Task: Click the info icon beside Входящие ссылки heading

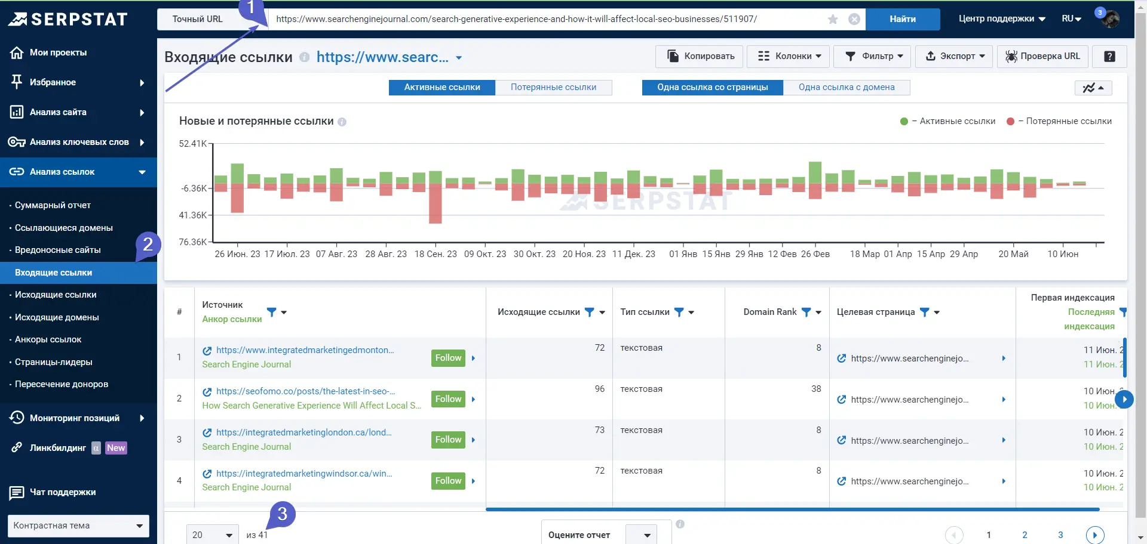Action: [305, 57]
